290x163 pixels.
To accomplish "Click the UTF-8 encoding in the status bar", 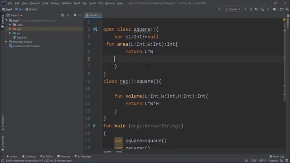I will point(262,161).
